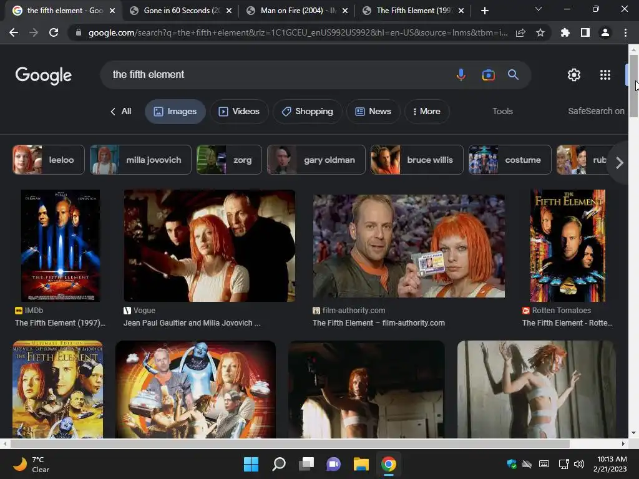This screenshot has width=639, height=479.
Task: Reload the current page
Action: pos(54,32)
